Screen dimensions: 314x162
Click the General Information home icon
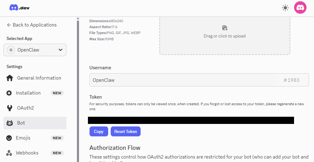click(x=10, y=78)
